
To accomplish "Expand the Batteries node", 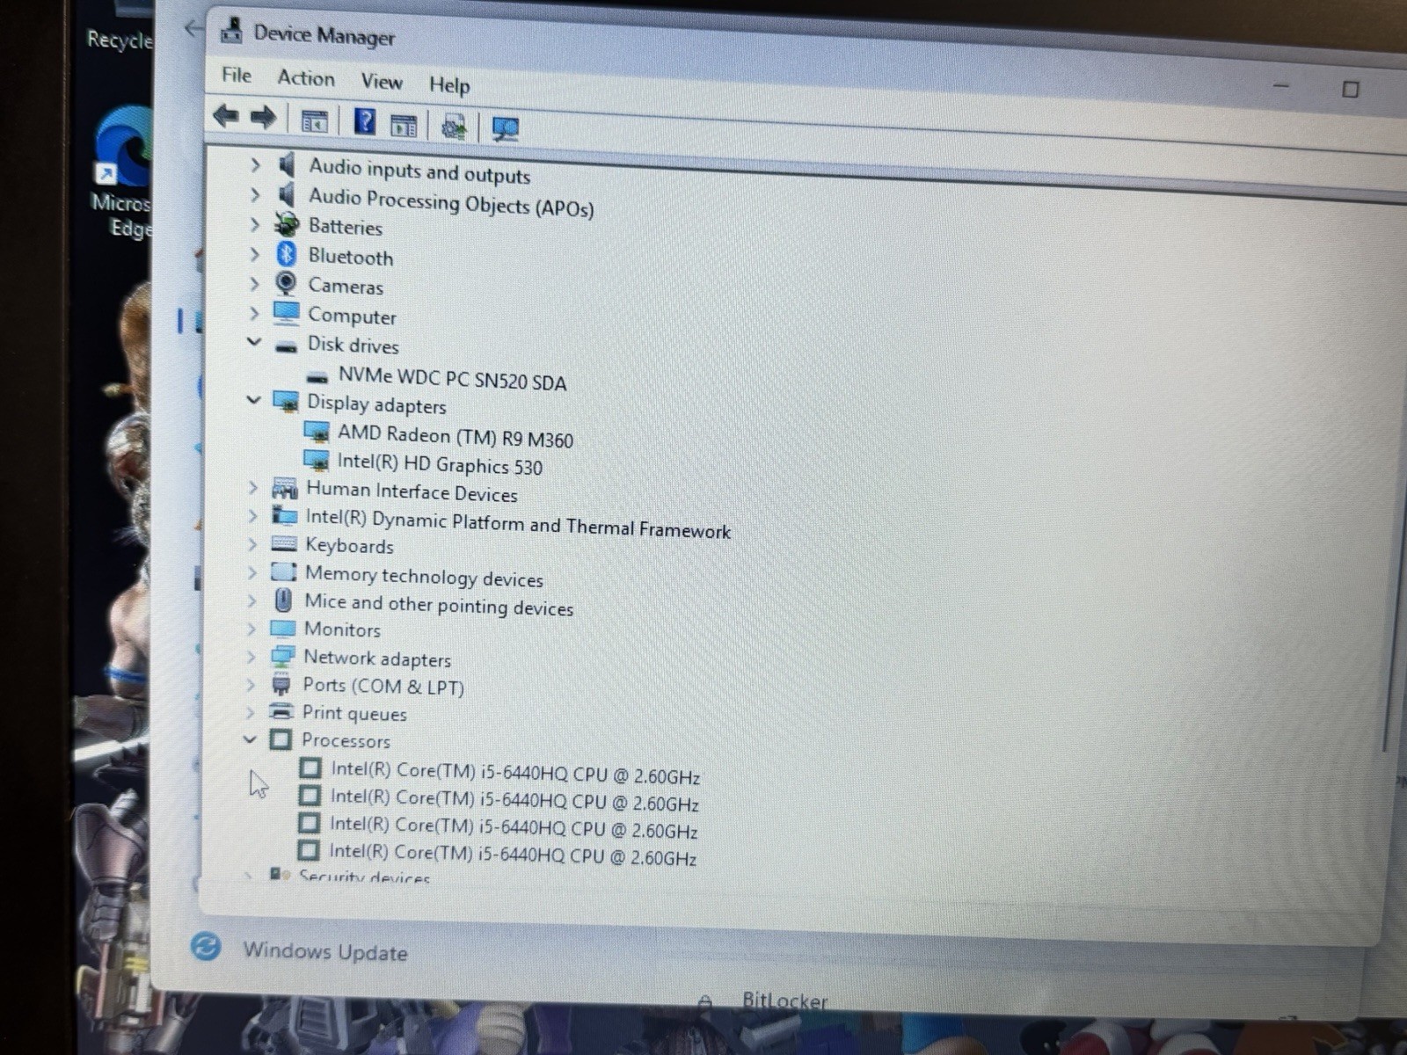I will 254,224.
